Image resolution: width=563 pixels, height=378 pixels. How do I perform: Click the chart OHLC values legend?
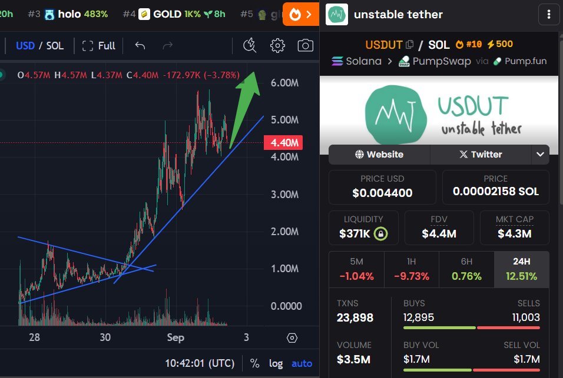coord(128,75)
